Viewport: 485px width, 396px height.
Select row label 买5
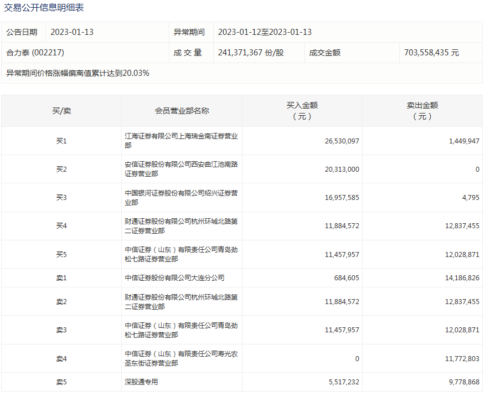61,254
